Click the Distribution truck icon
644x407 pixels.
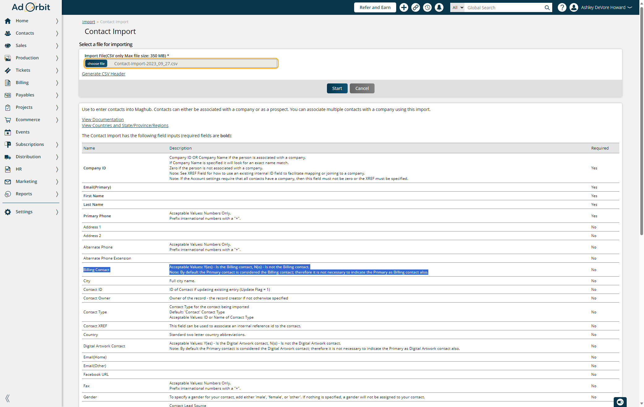[x=8, y=157]
